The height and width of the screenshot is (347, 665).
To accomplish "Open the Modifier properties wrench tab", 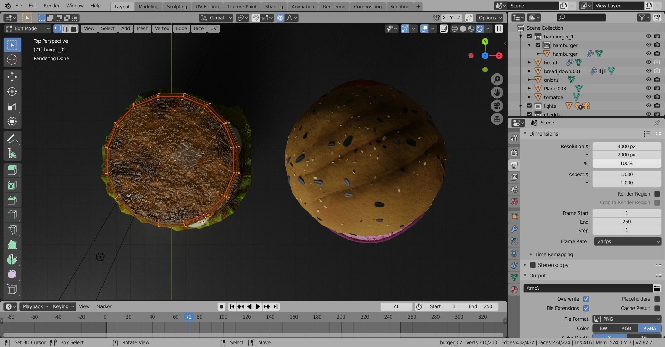I will coord(514,229).
